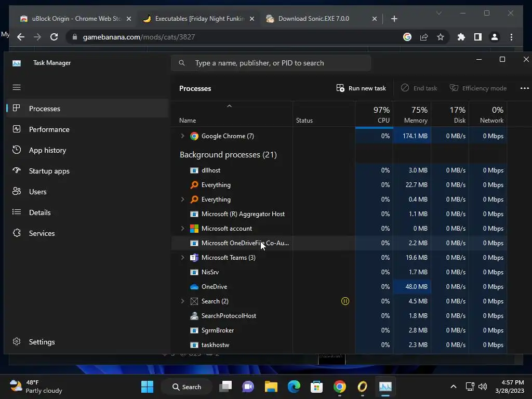Click the Google Chrome process icon
Image resolution: width=532 pixels, height=399 pixels.
point(194,136)
